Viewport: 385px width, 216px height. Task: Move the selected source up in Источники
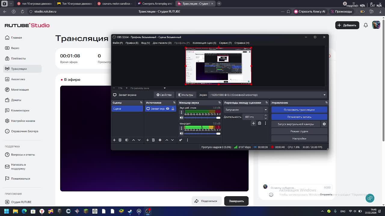(167, 140)
